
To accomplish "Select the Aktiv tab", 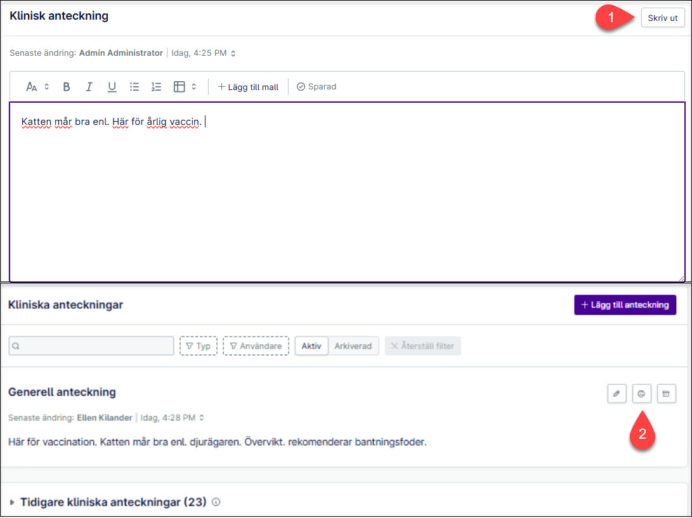I will [311, 346].
